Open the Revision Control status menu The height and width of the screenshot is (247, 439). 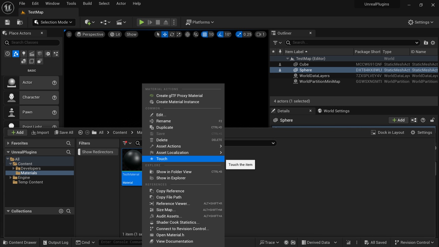pyautogui.click(x=414, y=243)
